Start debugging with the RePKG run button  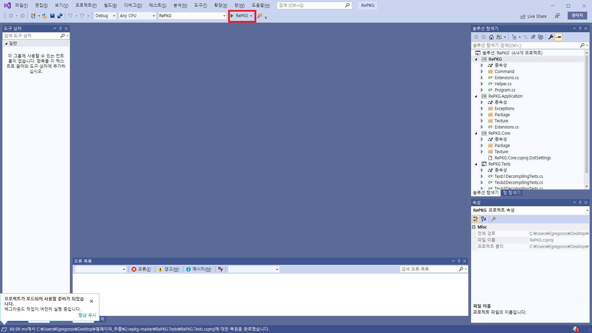coord(239,16)
